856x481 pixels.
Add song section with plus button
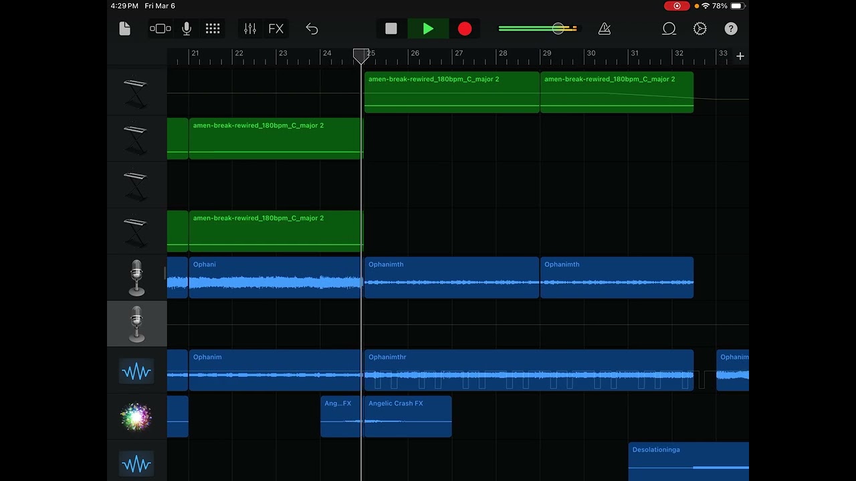[740, 57]
